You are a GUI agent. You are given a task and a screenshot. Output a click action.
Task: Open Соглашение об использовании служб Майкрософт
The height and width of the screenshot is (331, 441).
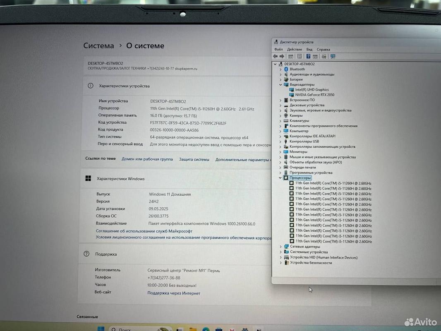(x=144, y=231)
